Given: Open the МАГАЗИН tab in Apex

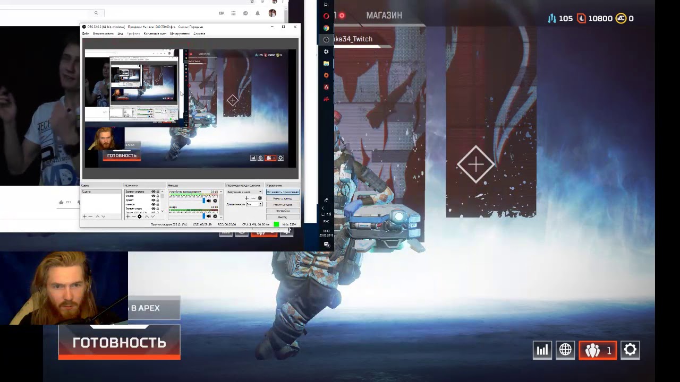Looking at the screenshot, I should click(x=384, y=15).
